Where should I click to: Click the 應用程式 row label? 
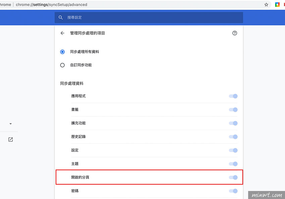click(78, 96)
